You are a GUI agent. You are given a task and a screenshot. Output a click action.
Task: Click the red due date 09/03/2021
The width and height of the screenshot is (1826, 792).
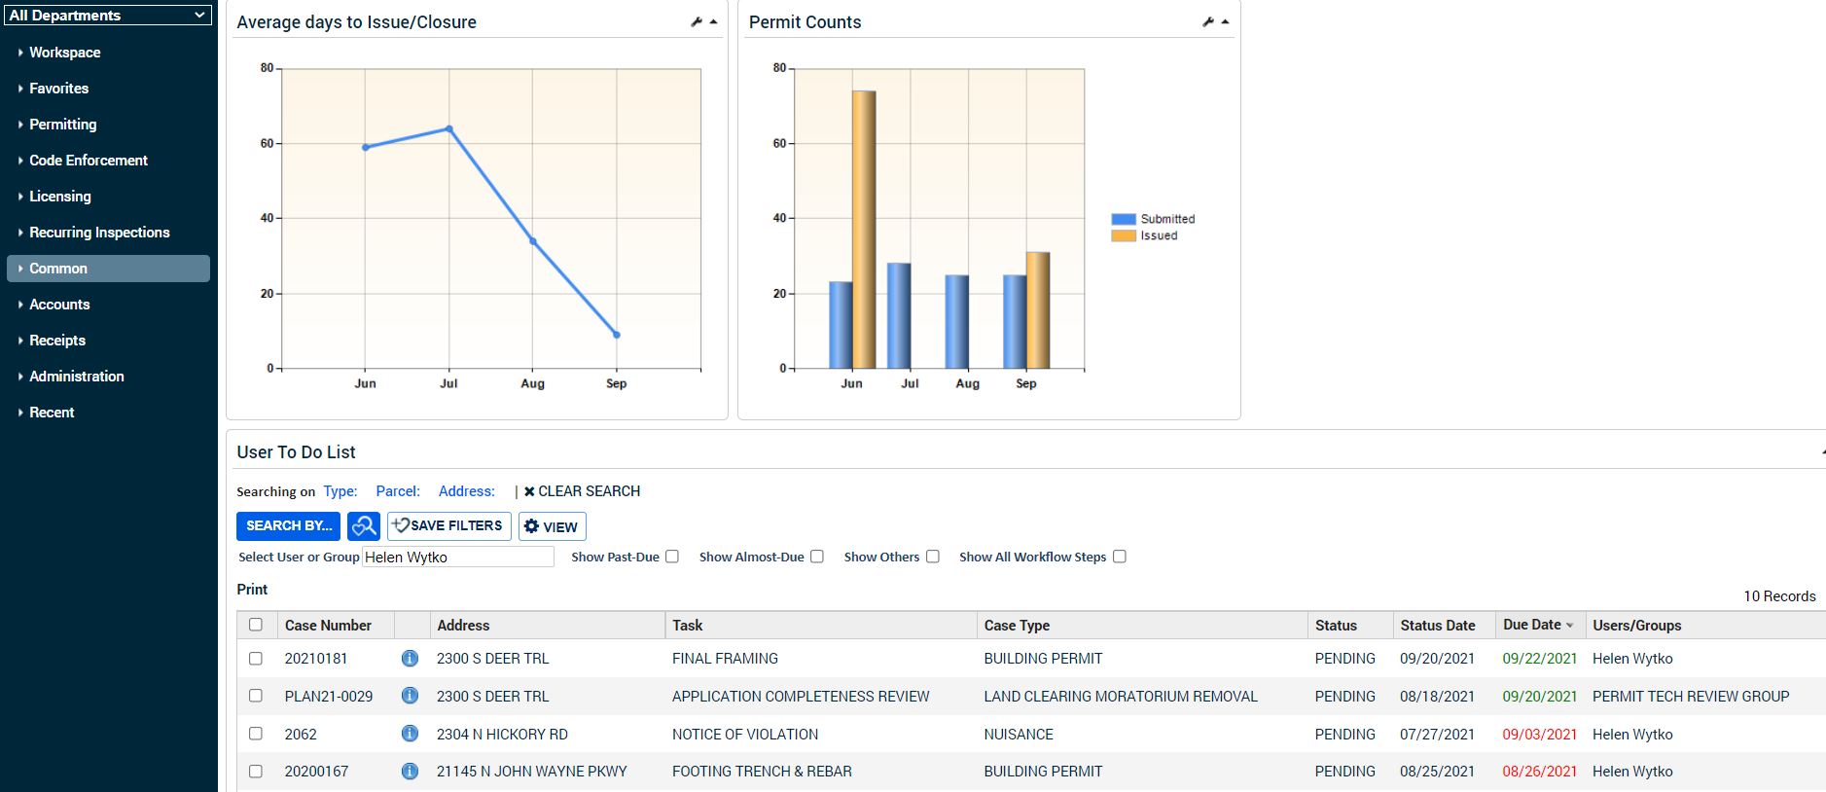1540,735
